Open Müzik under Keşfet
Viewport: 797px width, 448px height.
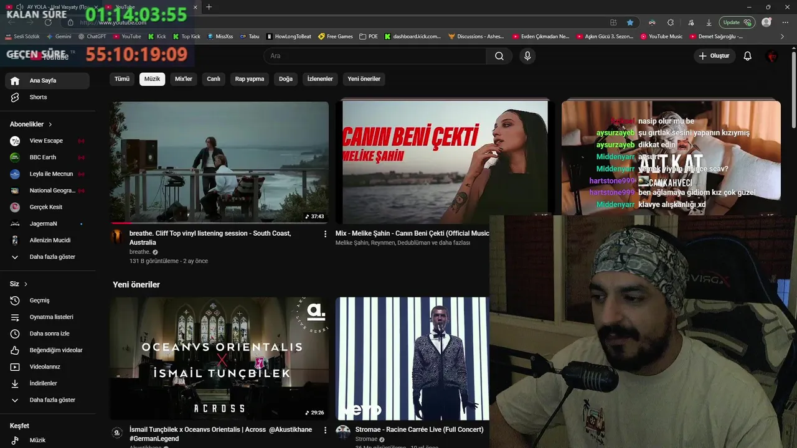pos(47,440)
